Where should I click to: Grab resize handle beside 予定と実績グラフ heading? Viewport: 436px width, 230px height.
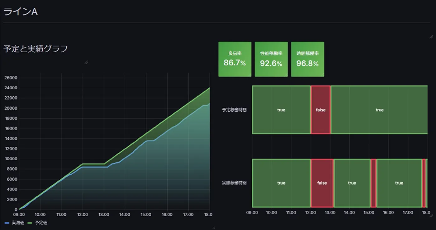(86, 62)
